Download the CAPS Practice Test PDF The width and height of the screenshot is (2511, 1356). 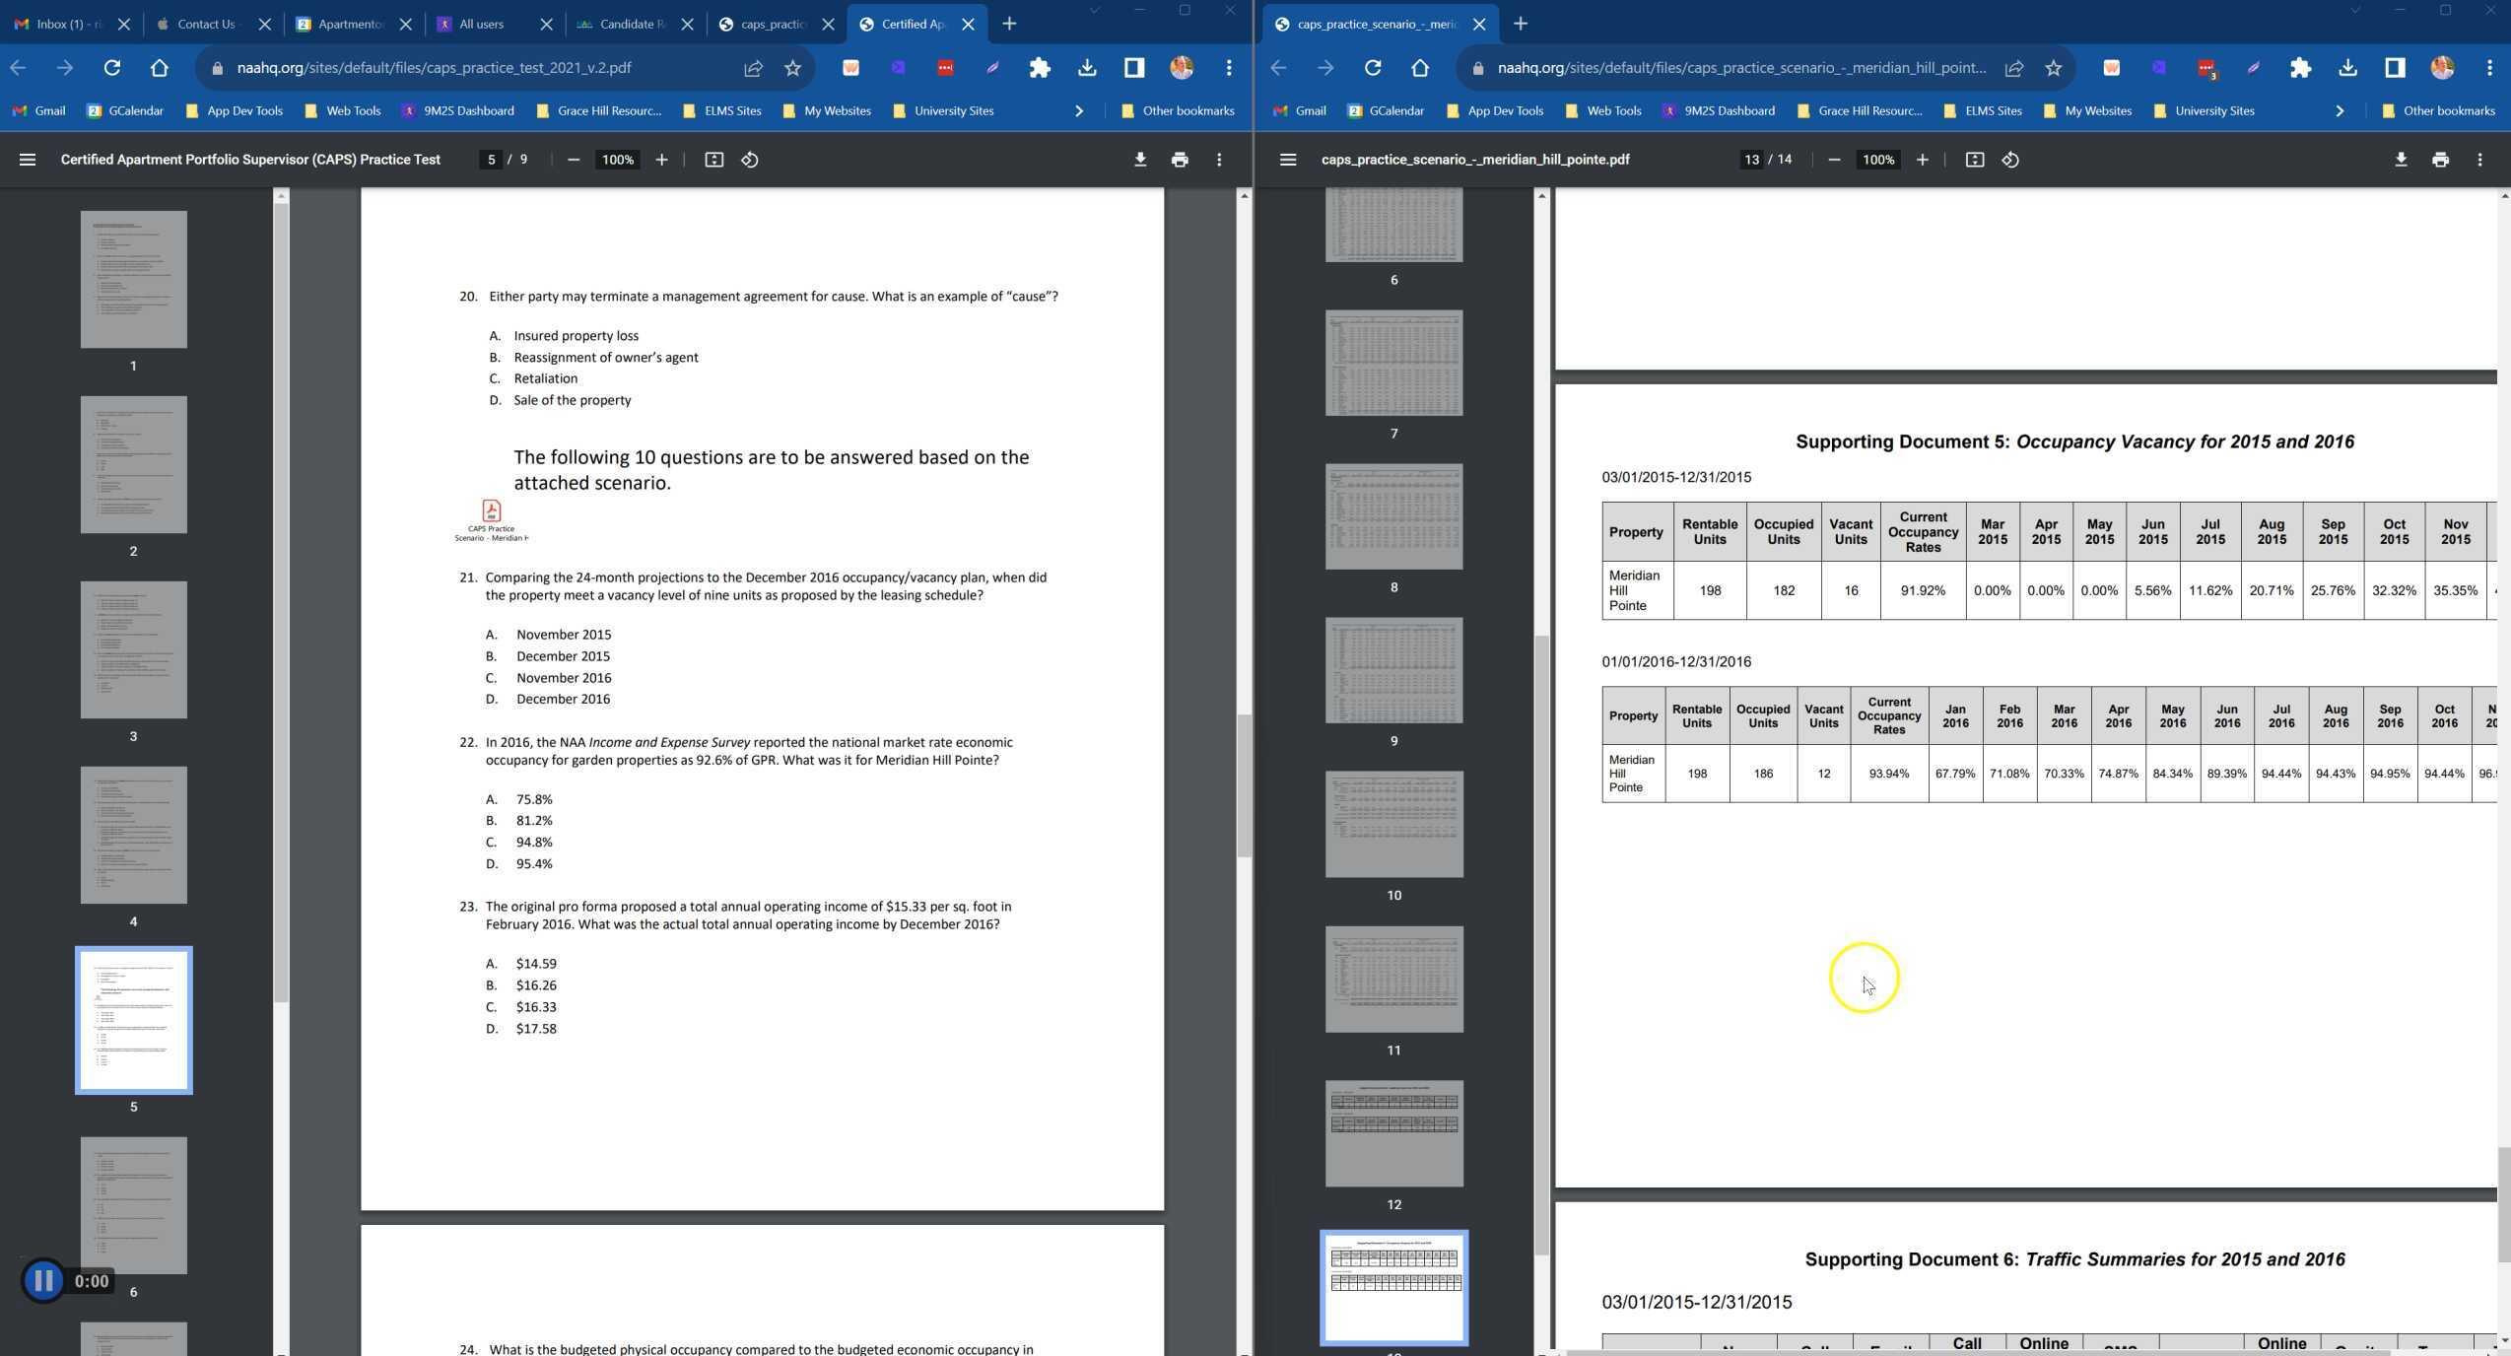(x=1140, y=160)
